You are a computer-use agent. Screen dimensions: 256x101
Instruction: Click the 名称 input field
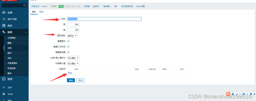coord(104,19)
